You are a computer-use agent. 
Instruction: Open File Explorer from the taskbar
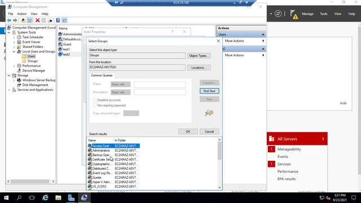click(x=58, y=198)
